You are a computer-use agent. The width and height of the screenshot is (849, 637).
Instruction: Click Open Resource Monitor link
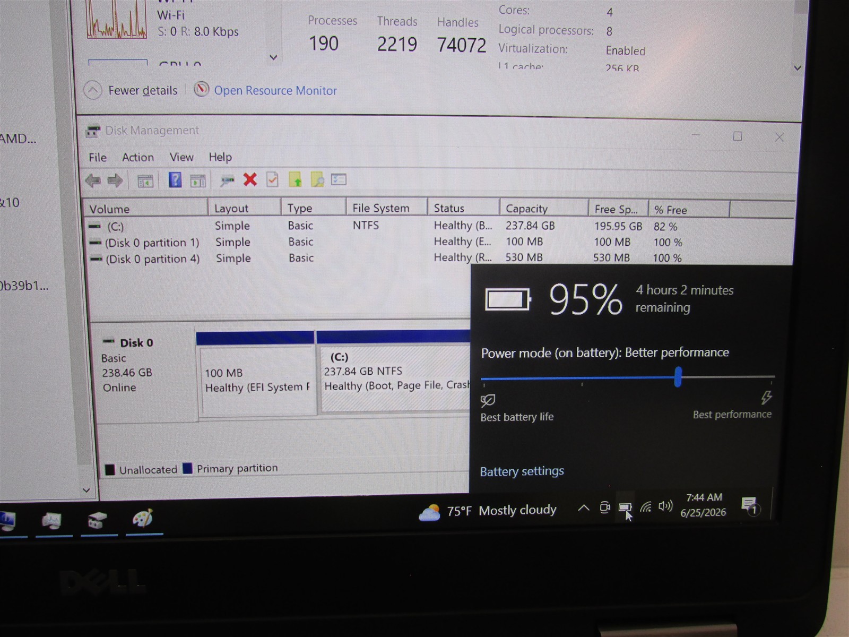(275, 91)
